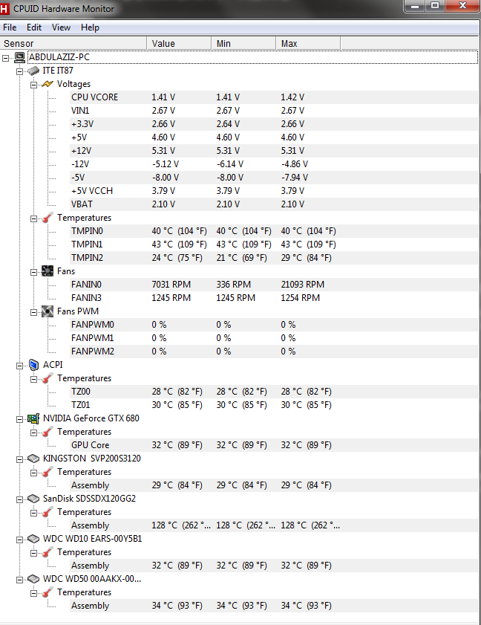Collapse the ABDULAZIZ-PC root node

6,58
